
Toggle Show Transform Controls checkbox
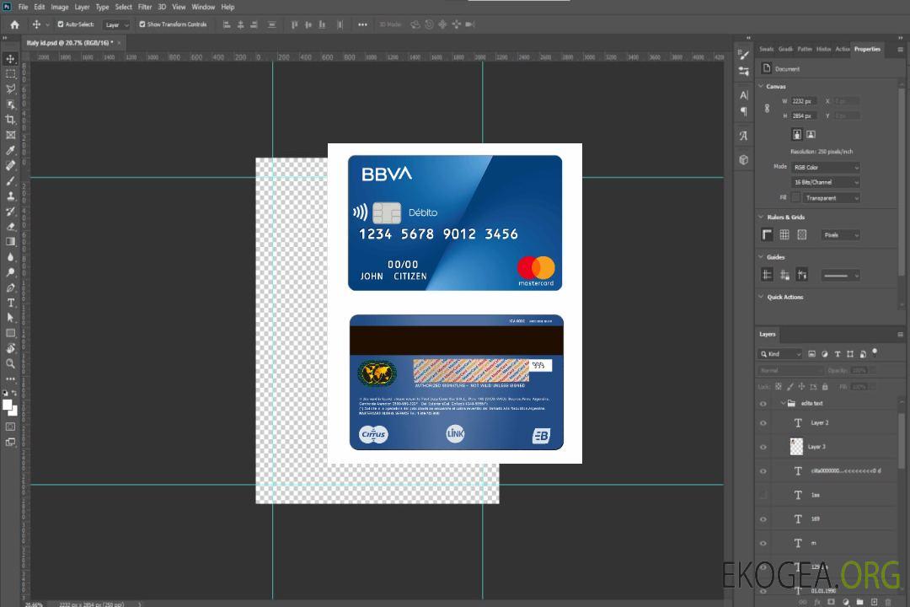pos(142,24)
